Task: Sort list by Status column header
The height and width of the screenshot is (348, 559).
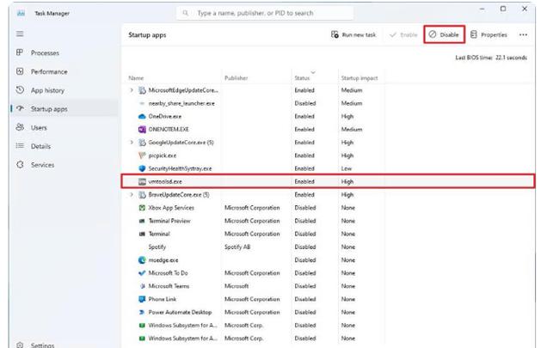Action: (x=302, y=78)
